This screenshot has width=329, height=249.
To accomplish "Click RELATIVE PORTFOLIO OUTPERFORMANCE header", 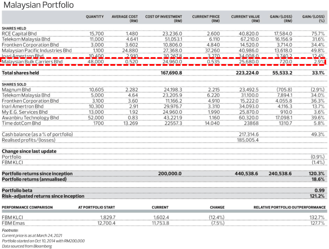I will coord(289,207).
